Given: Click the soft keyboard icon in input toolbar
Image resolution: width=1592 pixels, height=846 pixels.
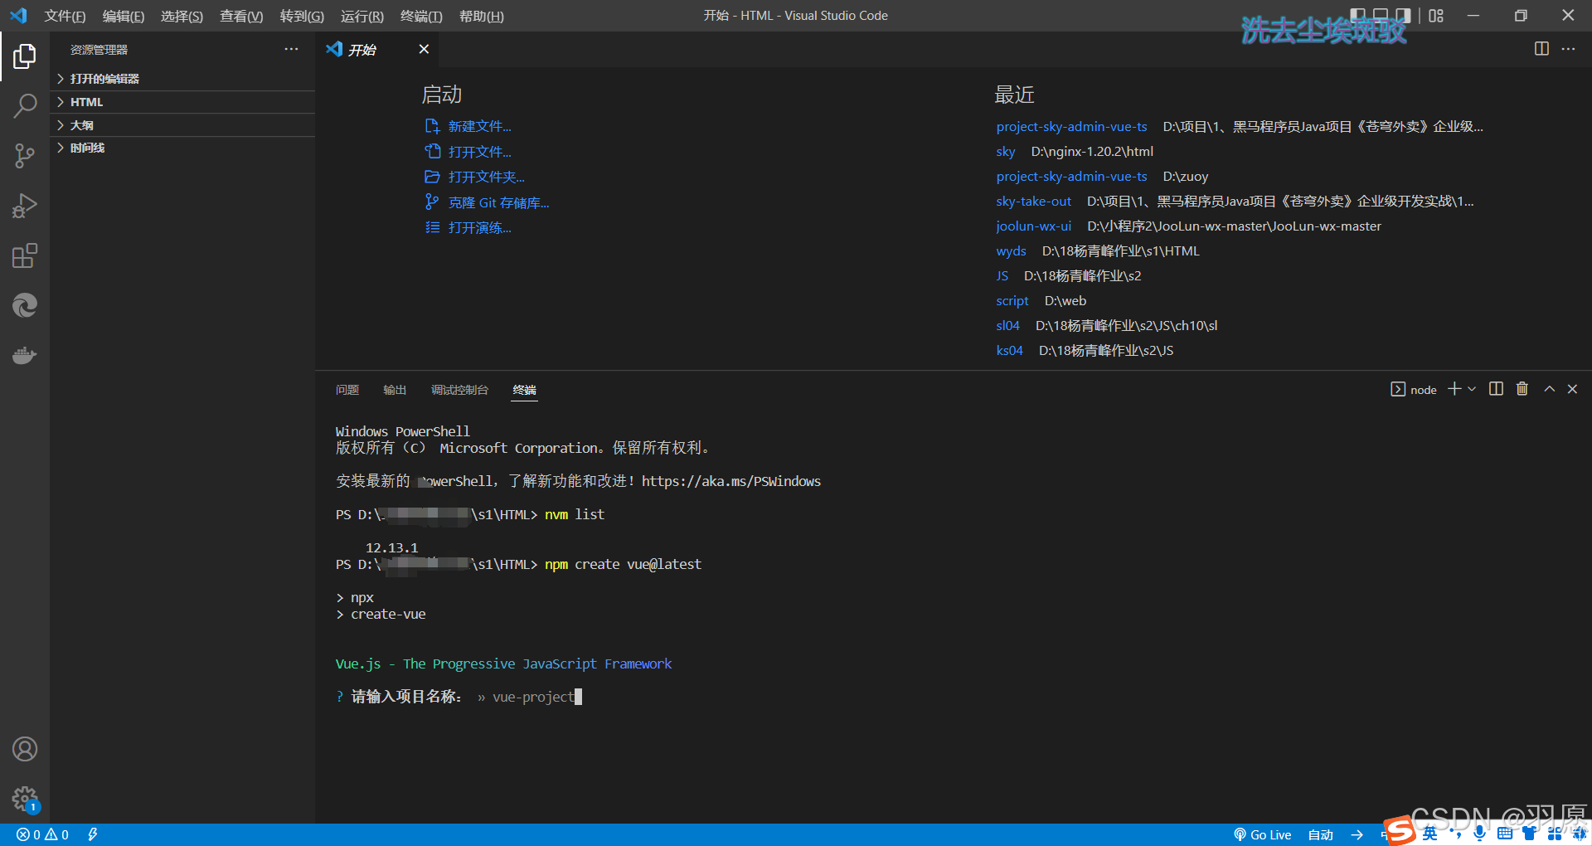Looking at the screenshot, I should 1505,834.
